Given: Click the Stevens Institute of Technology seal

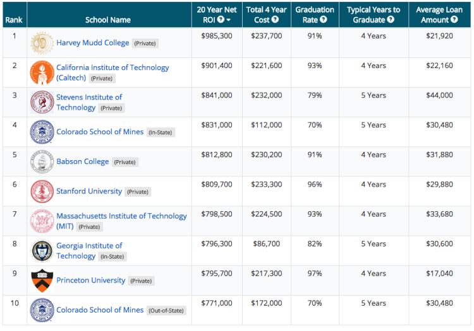Looking at the screenshot, I should point(42,102).
